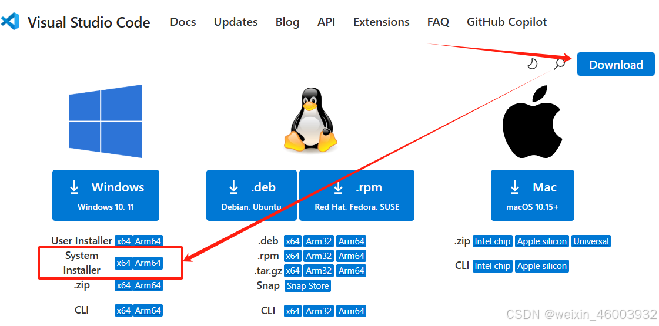Select Linux .rpm Arm32 download
Image resolution: width=659 pixels, height=326 pixels.
click(x=319, y=256)
